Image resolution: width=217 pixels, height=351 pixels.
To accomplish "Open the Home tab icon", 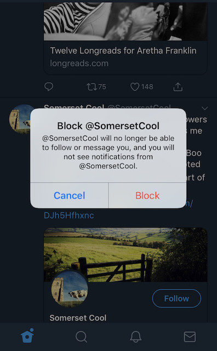I will pyautogui.click(x=27, y=336).
